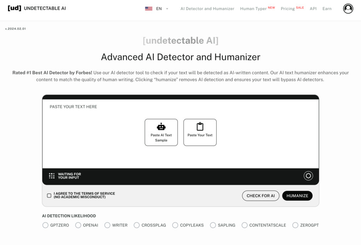Click the HUMANIZE button
This screenshot has width=361, height=245.
297,196
